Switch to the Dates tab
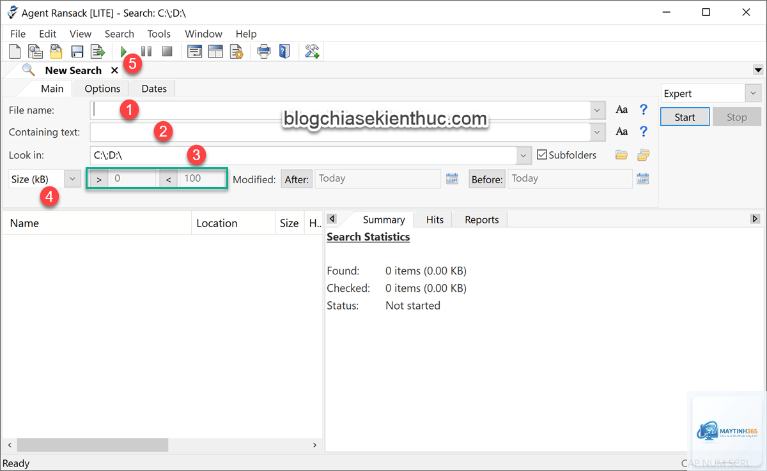 point(154,88)
